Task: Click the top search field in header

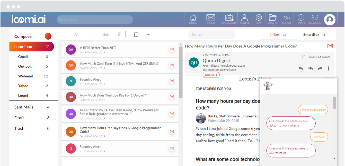Action: click(x=95, y=20)
